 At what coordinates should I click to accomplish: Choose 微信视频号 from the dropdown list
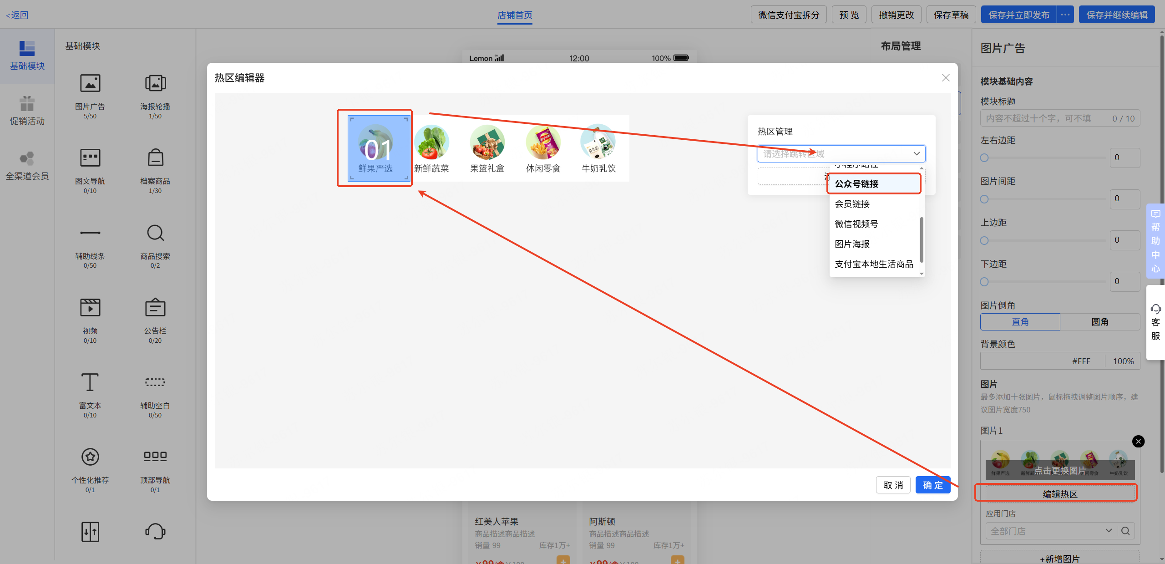click(x=856, y=224)
